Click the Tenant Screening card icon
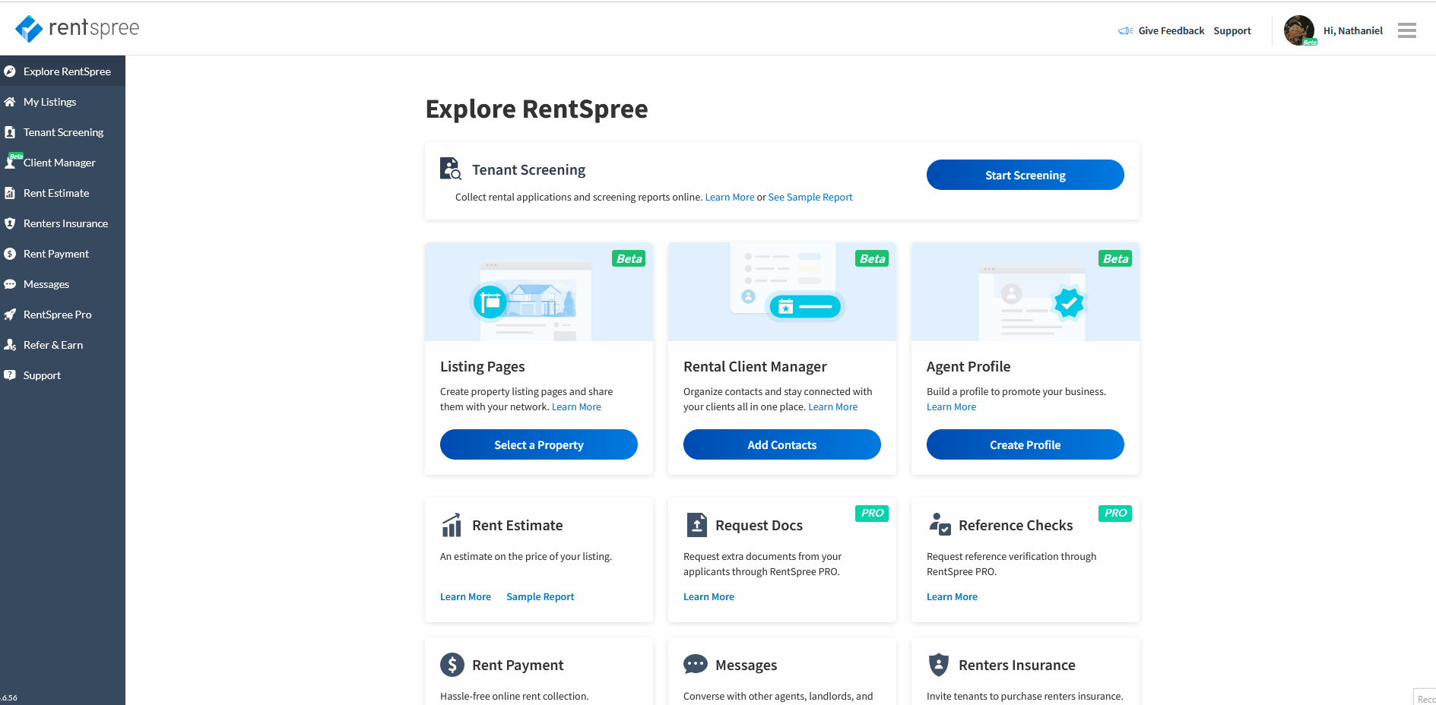Viewport: 1436px width, 705px height. [451, 169]
